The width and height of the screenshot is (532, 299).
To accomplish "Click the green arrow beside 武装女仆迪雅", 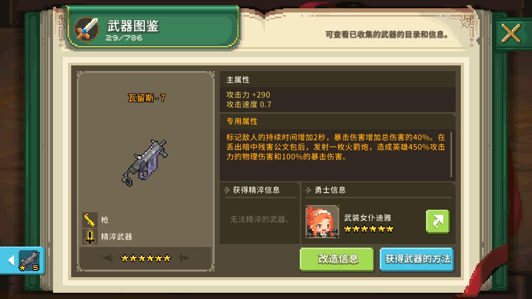I will click(x=437, y=221).
